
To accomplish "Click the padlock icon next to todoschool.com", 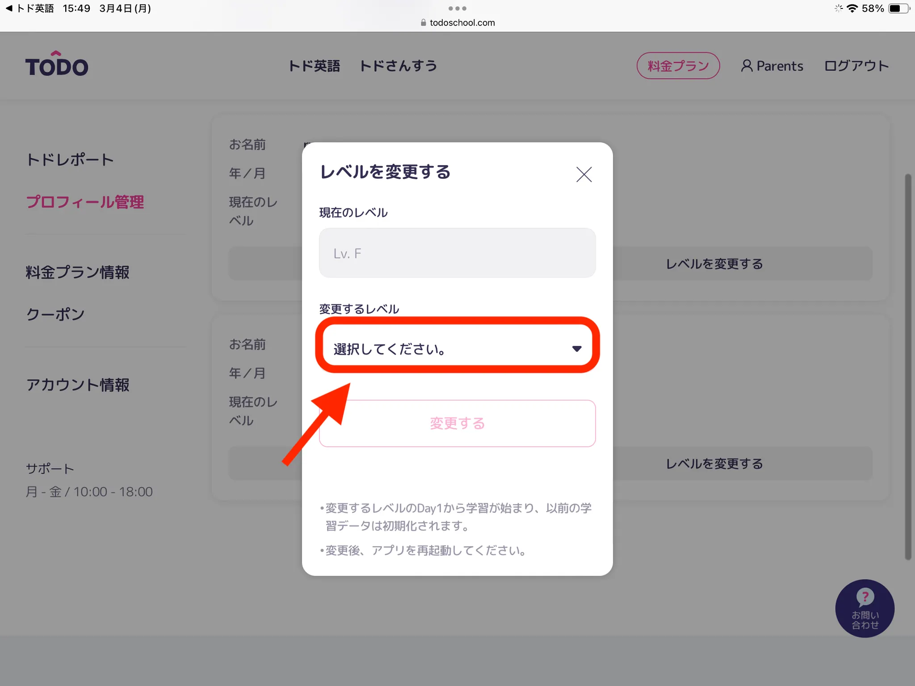I will [423, 23].
